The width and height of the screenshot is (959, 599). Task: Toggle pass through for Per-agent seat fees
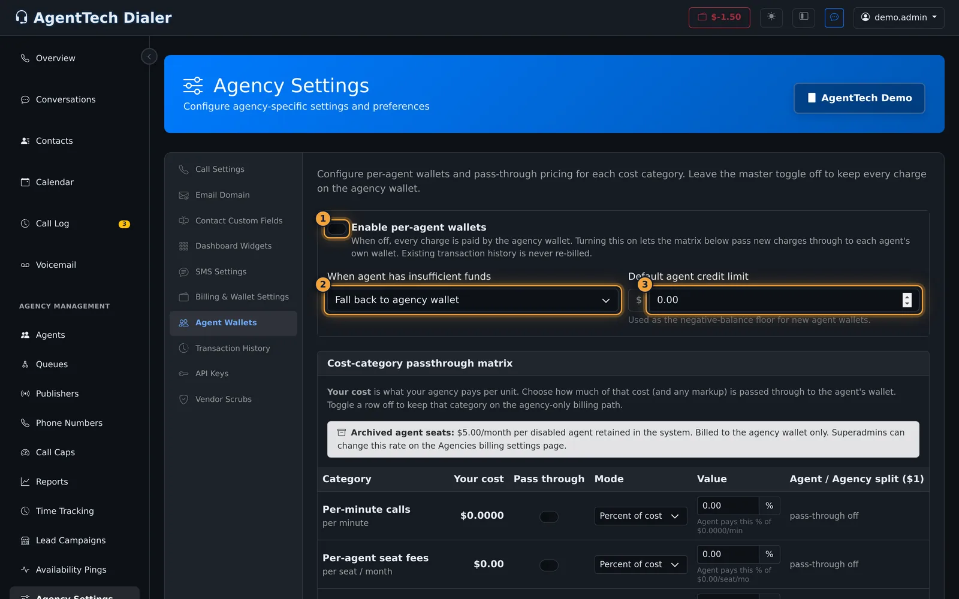pyautogui.click(x=549, y=565)
